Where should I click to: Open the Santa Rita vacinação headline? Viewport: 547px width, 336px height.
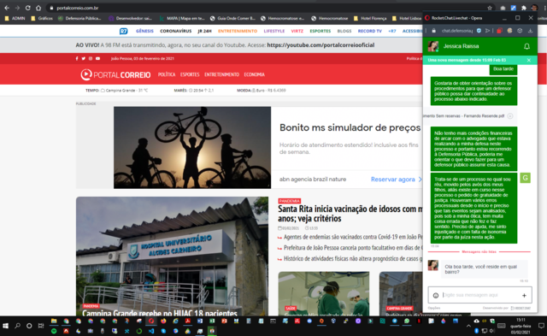tap(350, 214)
